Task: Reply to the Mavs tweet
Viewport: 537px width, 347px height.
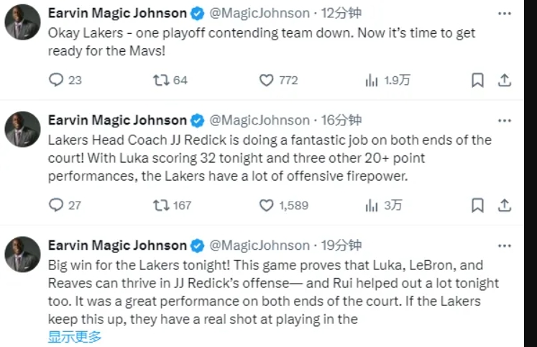Action: [x=57, y=81]
